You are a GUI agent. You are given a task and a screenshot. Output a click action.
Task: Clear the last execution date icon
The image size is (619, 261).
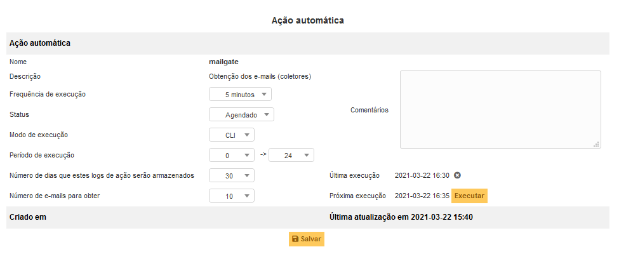457,176
